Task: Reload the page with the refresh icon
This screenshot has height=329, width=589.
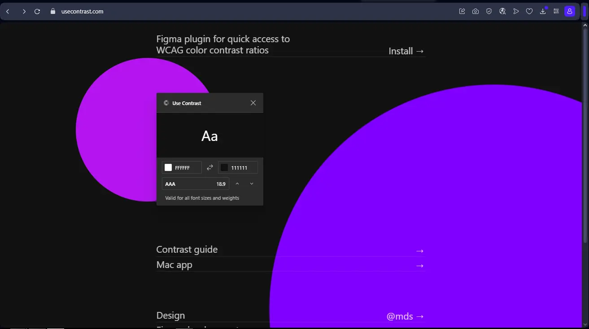Action: coord(38,11)
